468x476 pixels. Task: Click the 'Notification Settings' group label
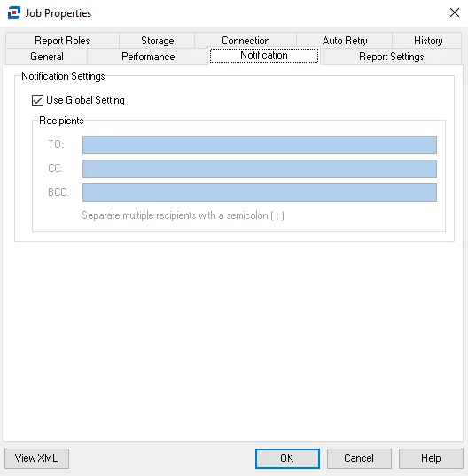(63, 76)
